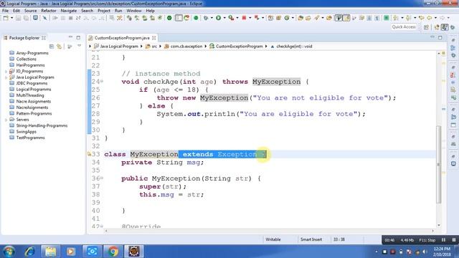Click the Save toolbar icon
Image resolution: width=459 pixels, height=258 pixels.
pyautogui.click(x=19, y=18)
